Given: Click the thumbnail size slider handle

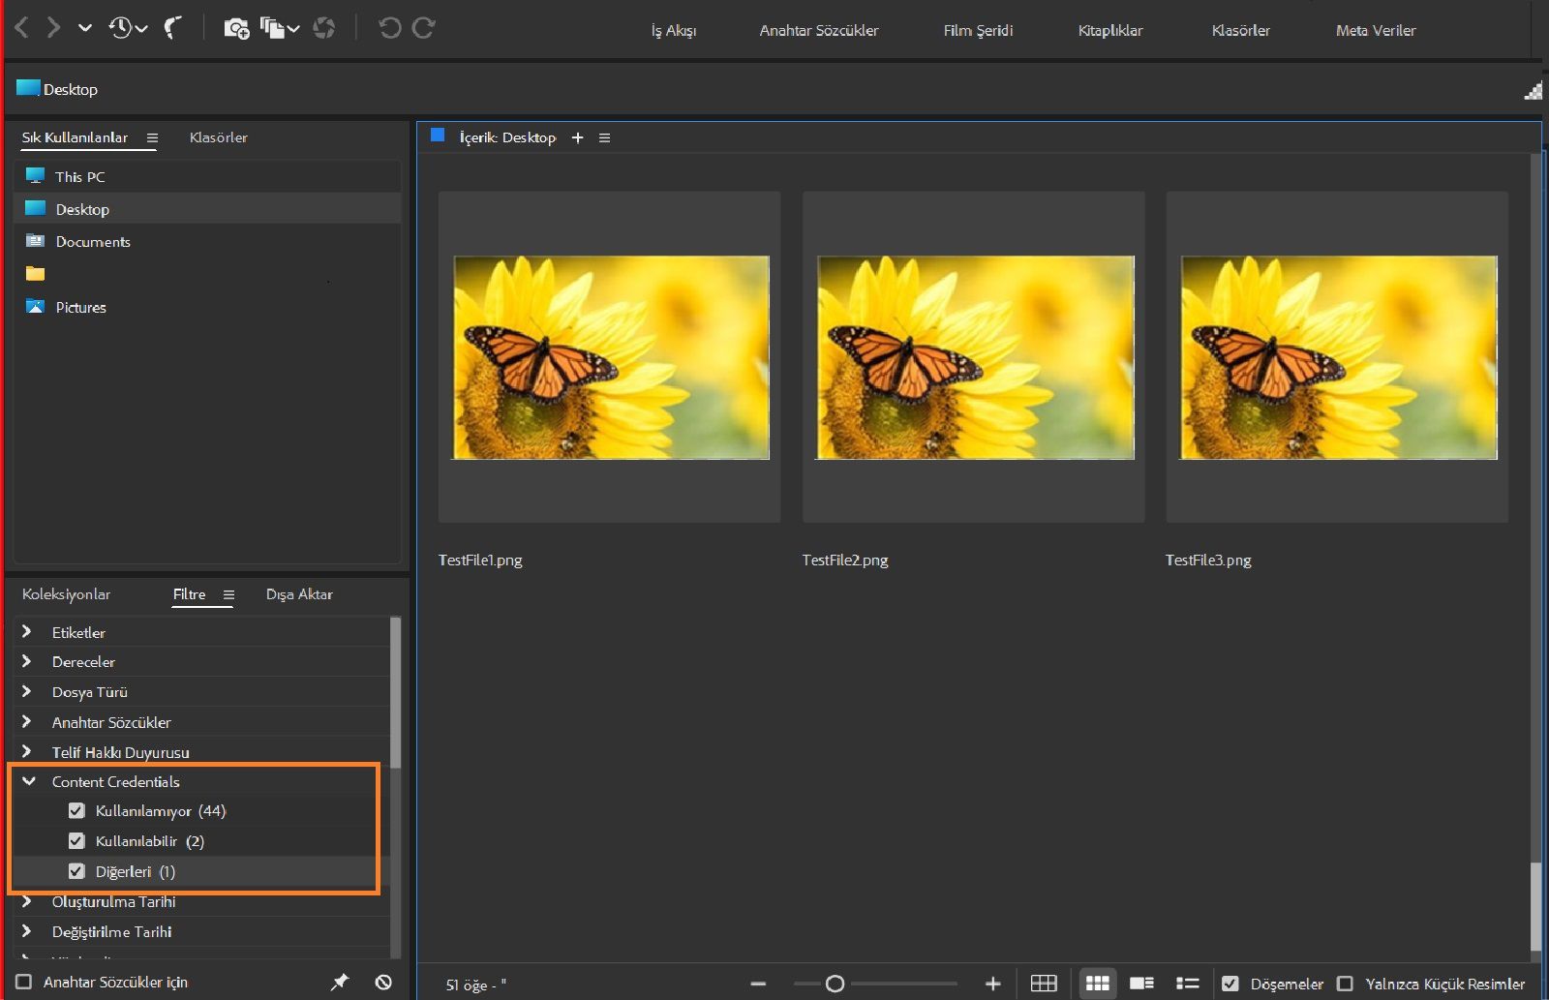Looking at the screenshot, I should pyautogui.click(x=835, y=984).
